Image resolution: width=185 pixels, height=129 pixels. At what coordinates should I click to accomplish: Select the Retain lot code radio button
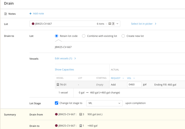pyautogui.click(x=56, y=36)
